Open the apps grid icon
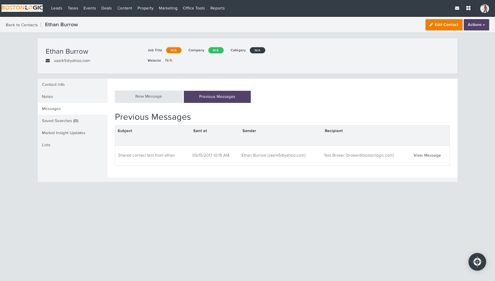This screenshot has height=281, width=495. coord(468,8)
